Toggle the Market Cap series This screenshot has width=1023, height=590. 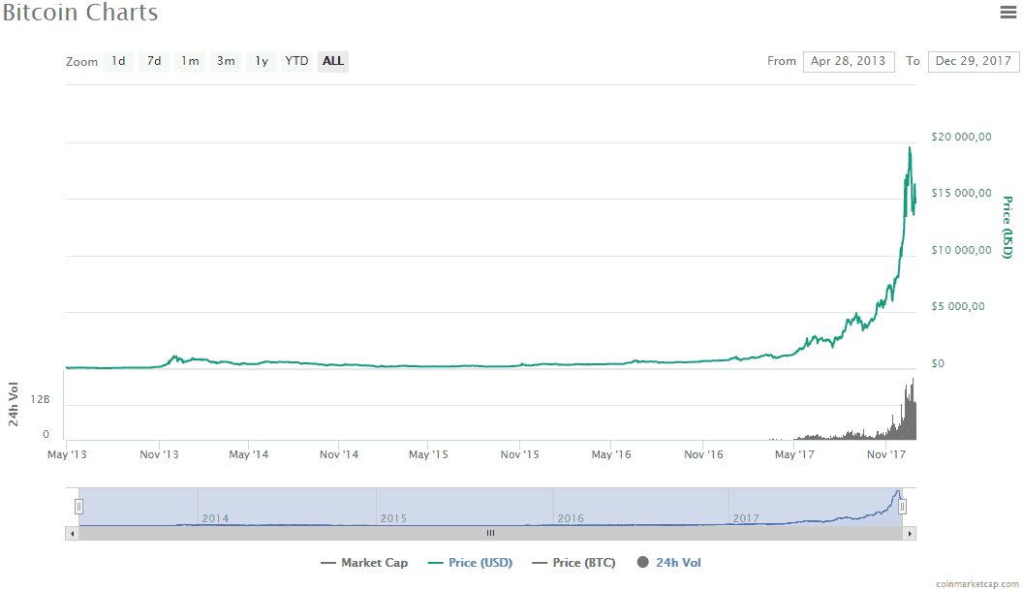(364, 563)
